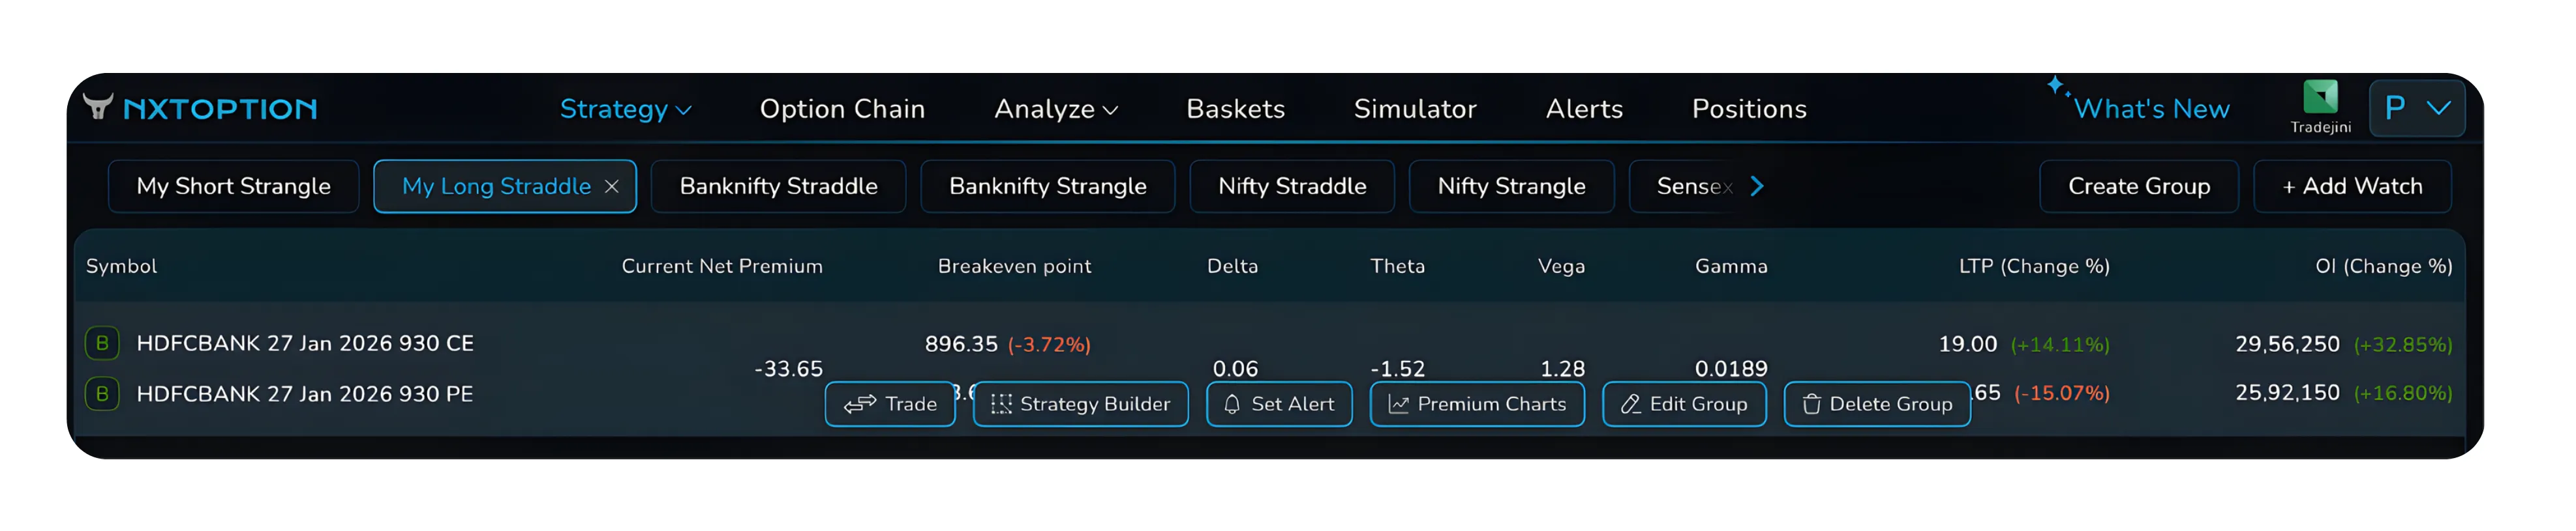Screen dimensions: 2576x531
Task: Select the Nifty Strangle watchlist tab
Action: (x=1511, y=186)
